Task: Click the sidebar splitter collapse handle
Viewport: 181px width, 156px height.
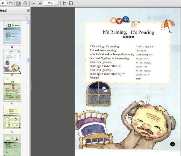Action: pyautogui.click(x=31, y=86)
